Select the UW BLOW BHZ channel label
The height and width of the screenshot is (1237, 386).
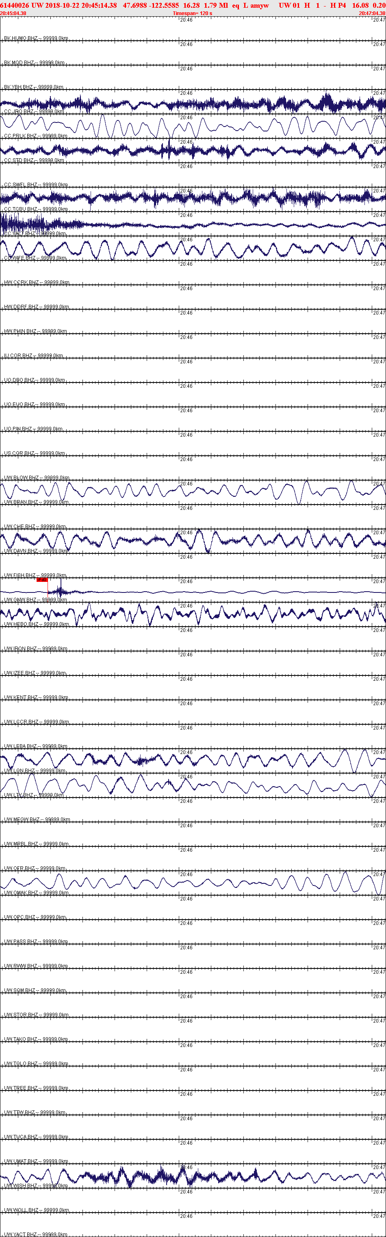pyautogui.click(x=37, y=477)
